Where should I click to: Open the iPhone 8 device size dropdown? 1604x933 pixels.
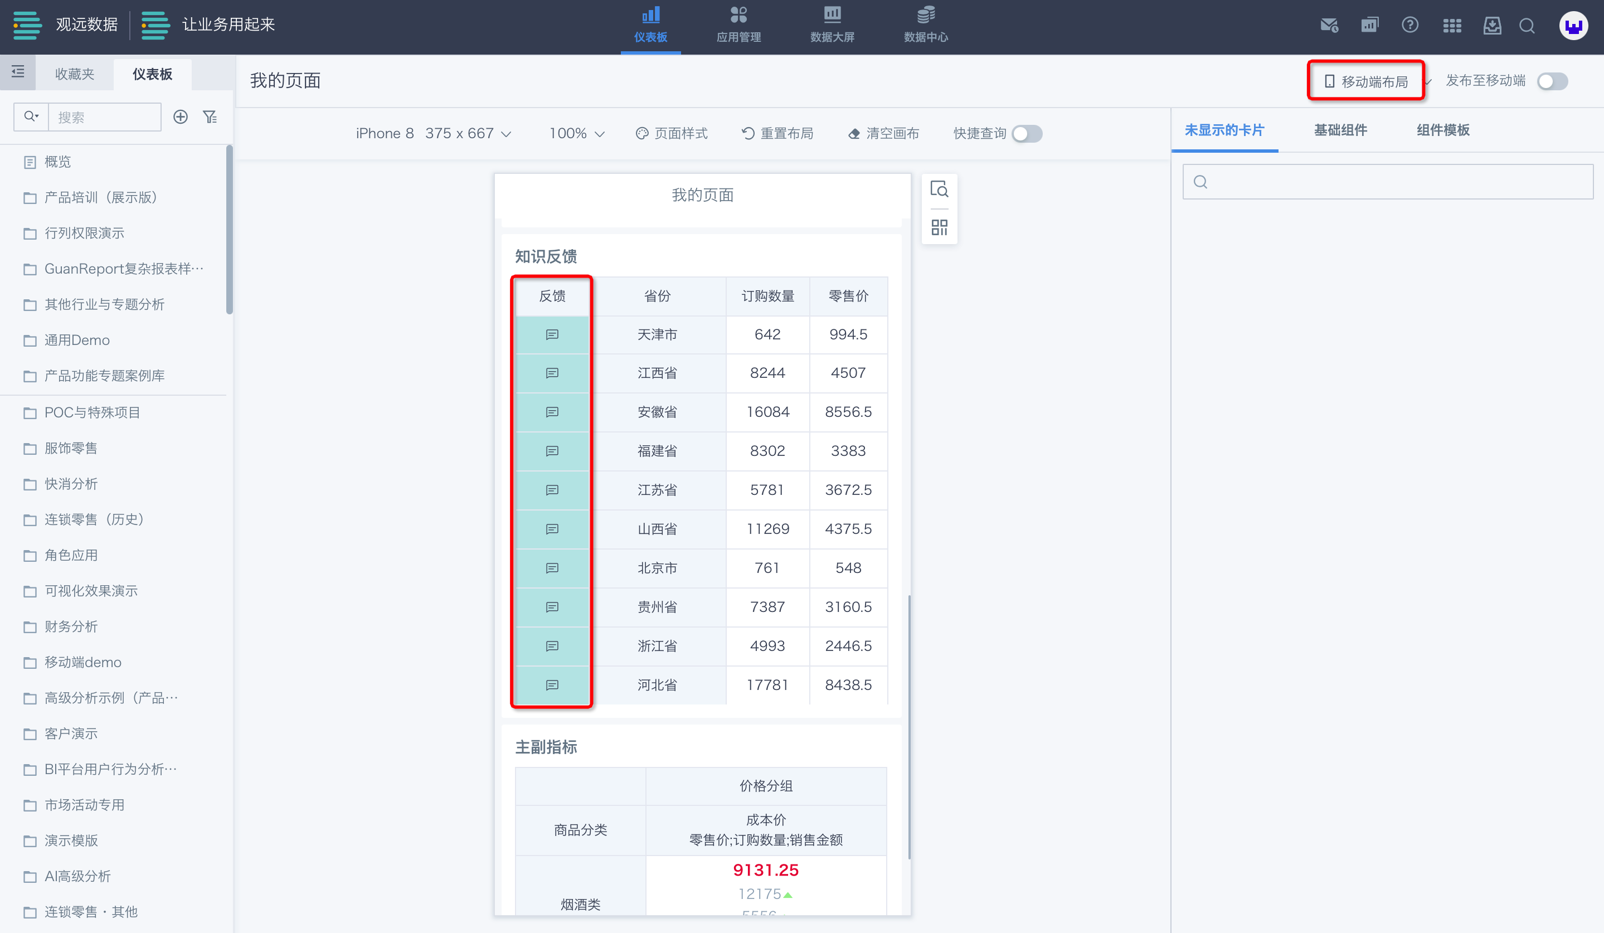[x=434, y=134]
